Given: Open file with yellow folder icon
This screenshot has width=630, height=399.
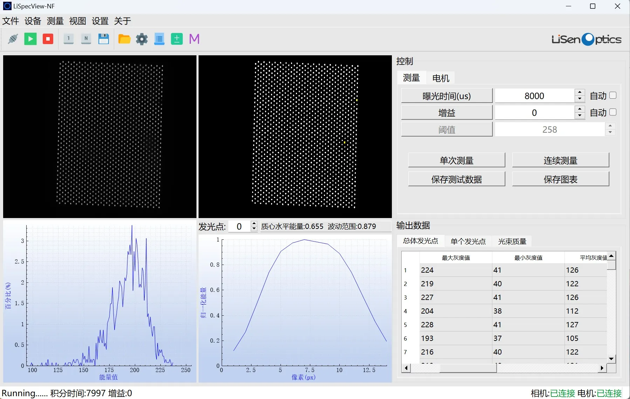Looking at the screenshot, I should (124, 39).
